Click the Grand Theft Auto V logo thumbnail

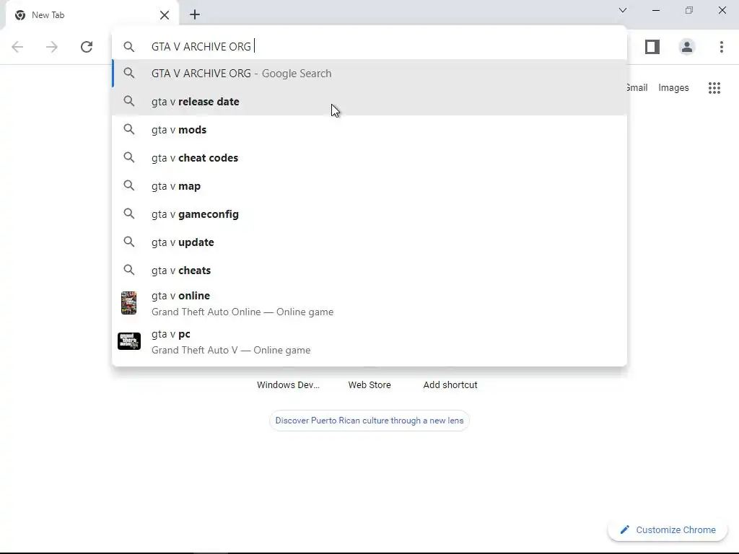coord(128,341)
